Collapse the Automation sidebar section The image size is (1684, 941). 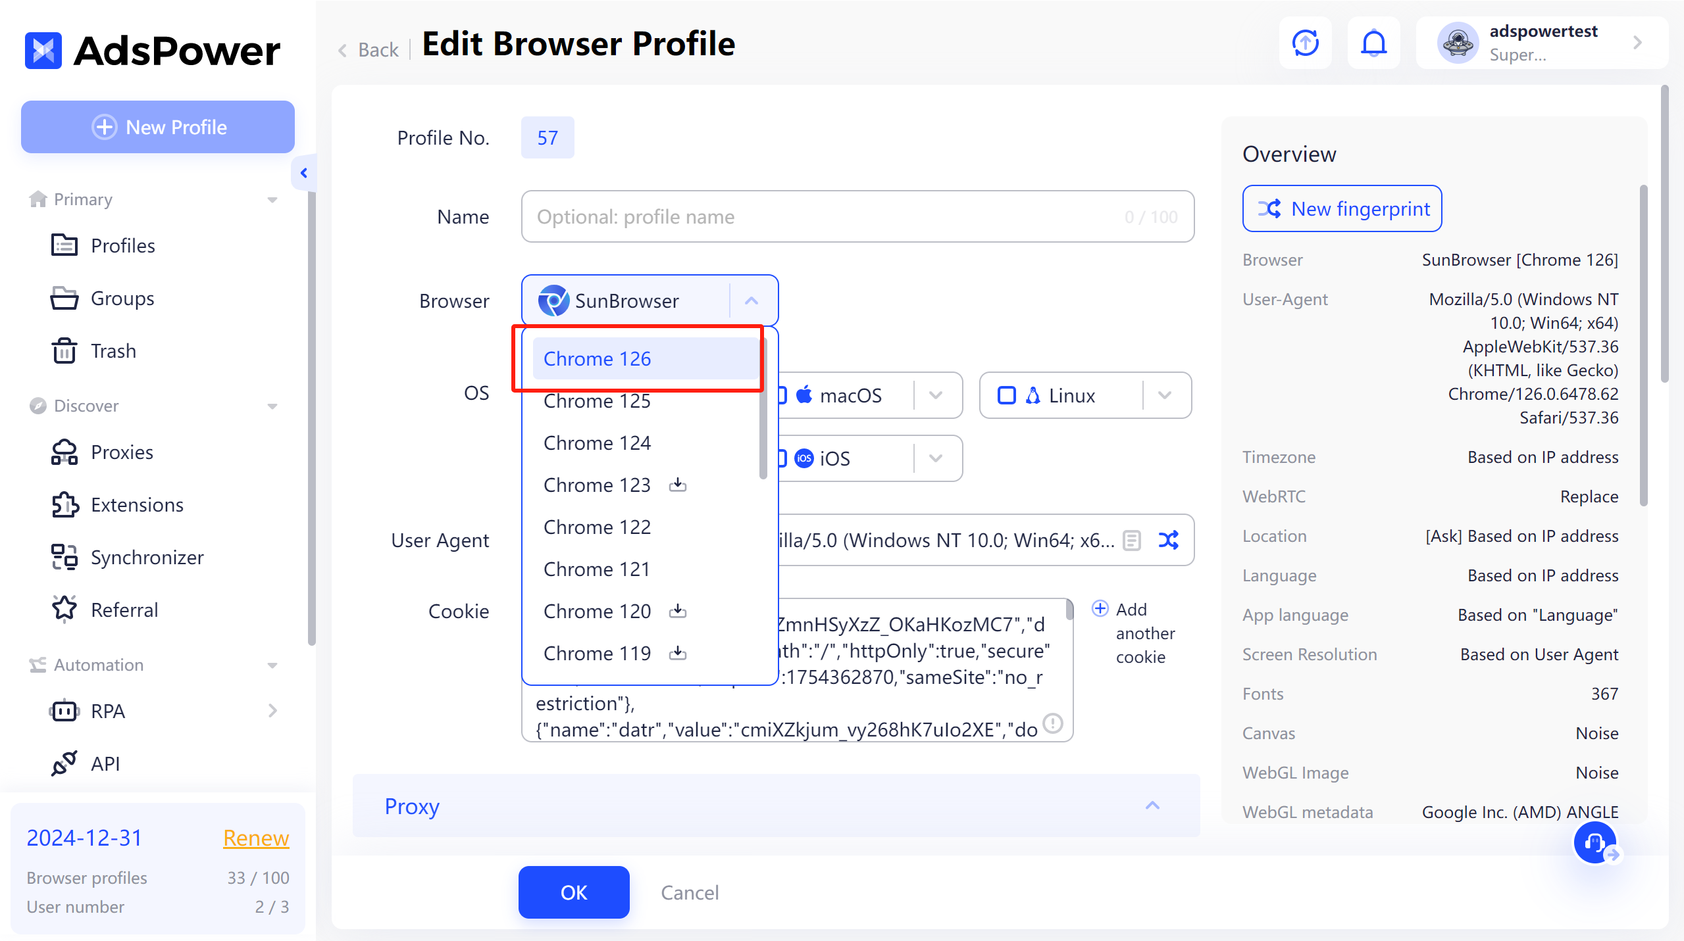pyautogui.click(x=272, y=665)
